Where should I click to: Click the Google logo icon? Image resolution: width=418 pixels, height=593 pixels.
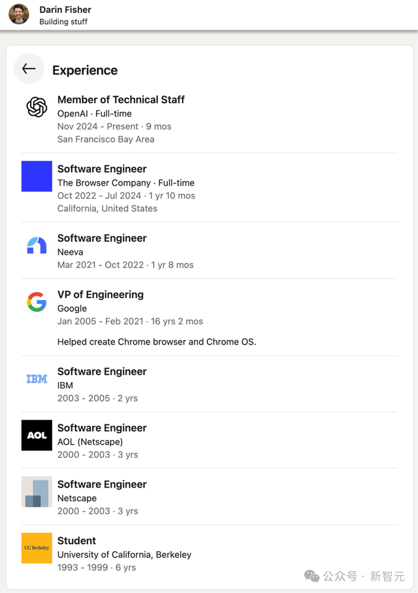pos(37,301)
